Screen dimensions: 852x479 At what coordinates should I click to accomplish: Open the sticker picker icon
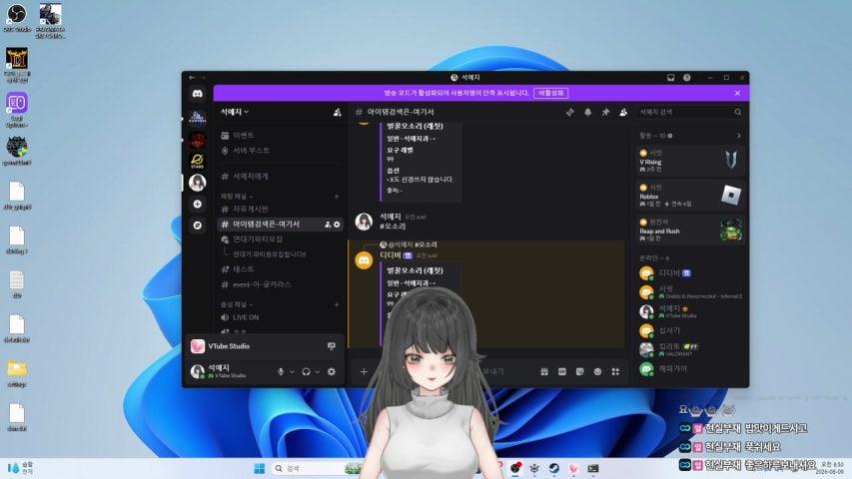coord(579,372)
